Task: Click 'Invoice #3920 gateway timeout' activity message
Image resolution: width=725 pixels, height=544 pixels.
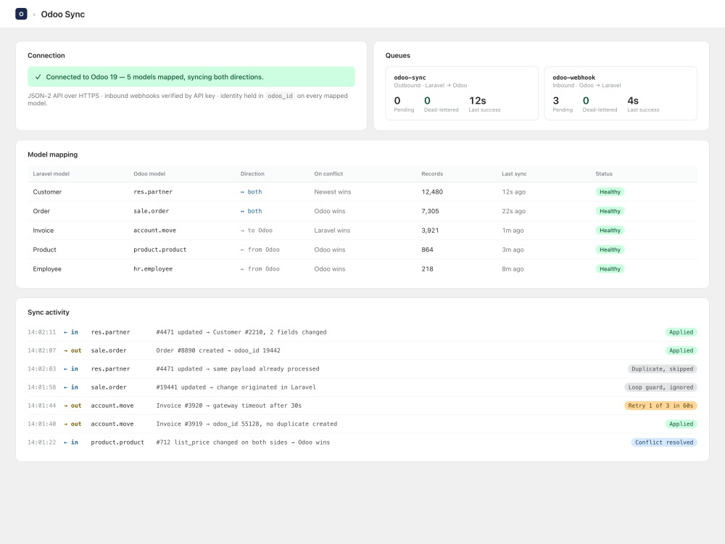Action: (x=229, y=405)
